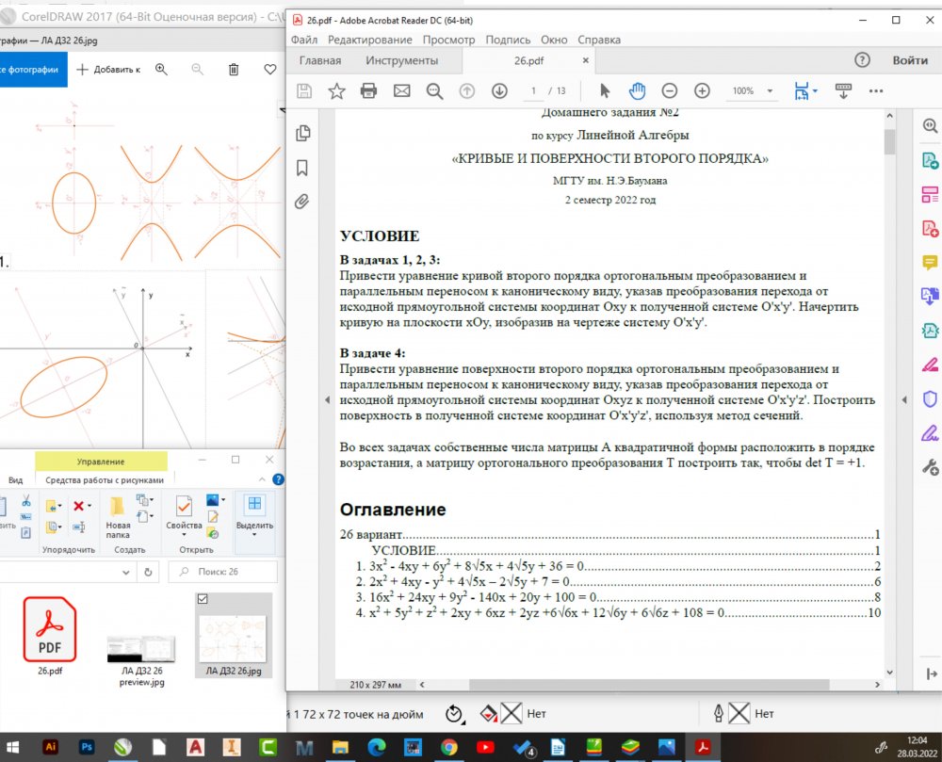The image size is (942, 762).
Task: Open the 26.pdf file thumbnail
Action: [49, 631]
